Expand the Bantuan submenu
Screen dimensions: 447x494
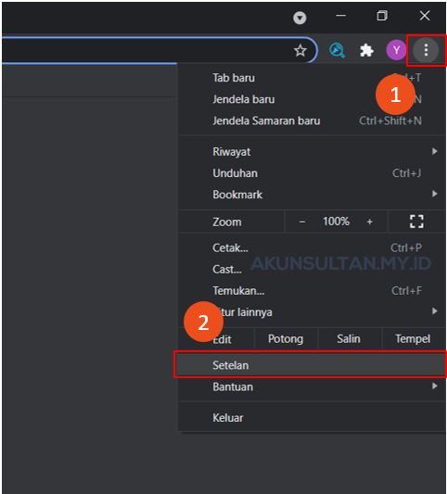click(x=312, y=386)
